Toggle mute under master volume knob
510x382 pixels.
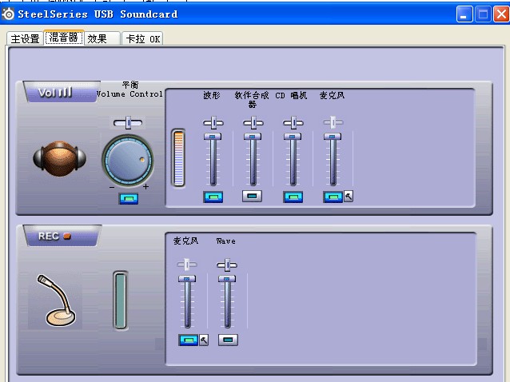pyautogui.click(x=128, y=198)
